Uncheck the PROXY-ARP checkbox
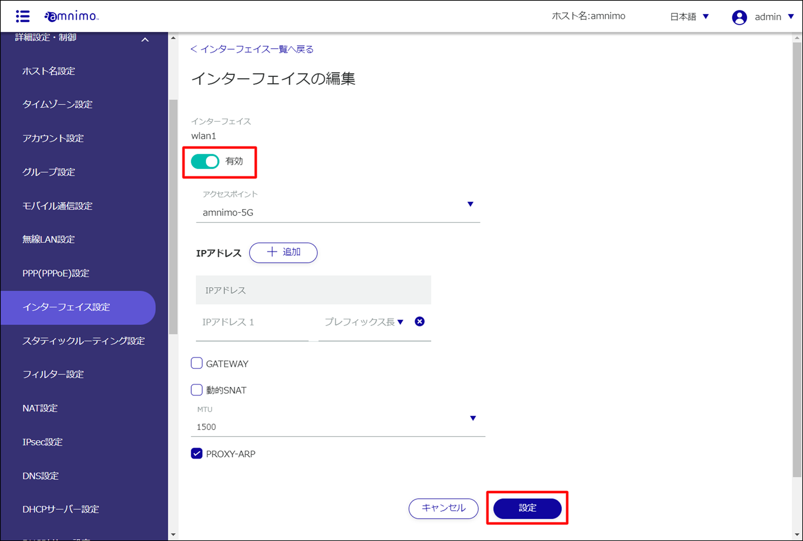This screenshot has width=803, height=541. click(197, 453)
